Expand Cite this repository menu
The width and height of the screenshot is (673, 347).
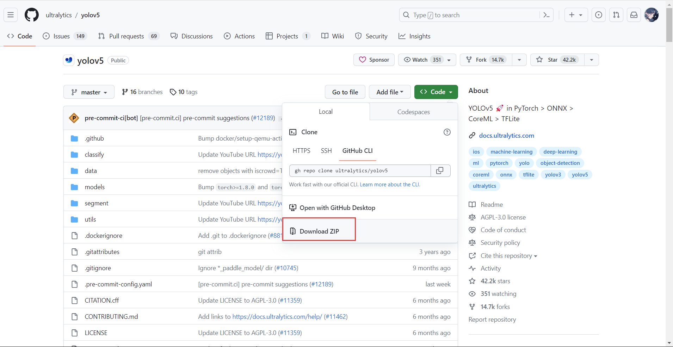click(x=509, y=256)
